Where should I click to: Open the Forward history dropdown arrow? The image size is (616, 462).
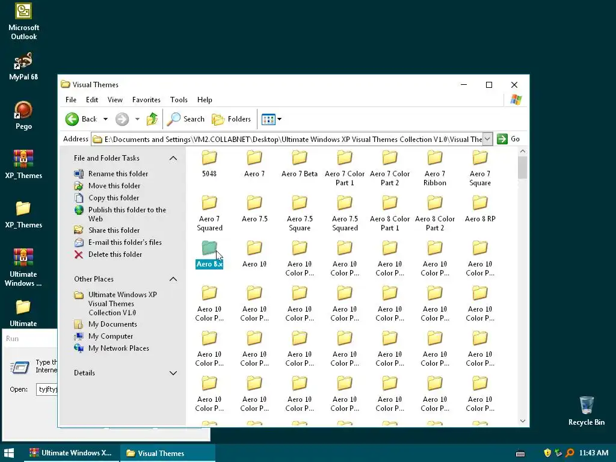pyautogui.click(x=137, y=119)
